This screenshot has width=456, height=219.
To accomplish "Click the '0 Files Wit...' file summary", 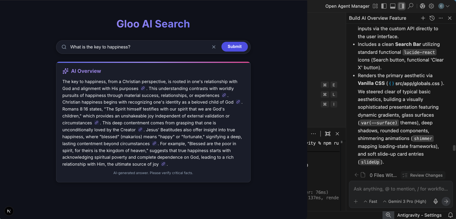I will click(383, 175).
